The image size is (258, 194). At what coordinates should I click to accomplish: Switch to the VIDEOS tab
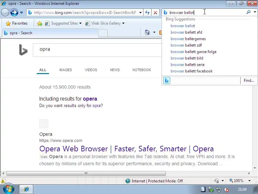(91, 70)
